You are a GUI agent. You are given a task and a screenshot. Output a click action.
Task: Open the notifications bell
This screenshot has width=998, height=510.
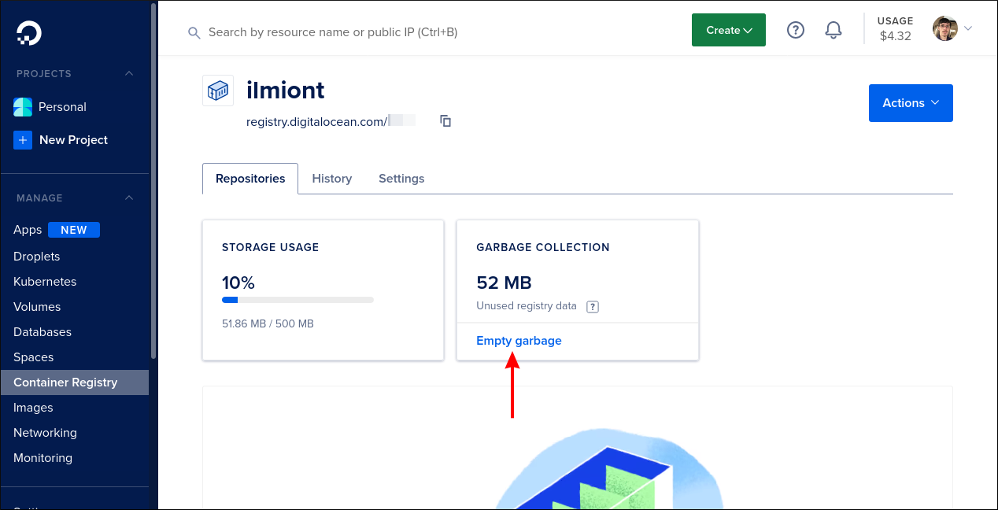click(x=833, y=30)
